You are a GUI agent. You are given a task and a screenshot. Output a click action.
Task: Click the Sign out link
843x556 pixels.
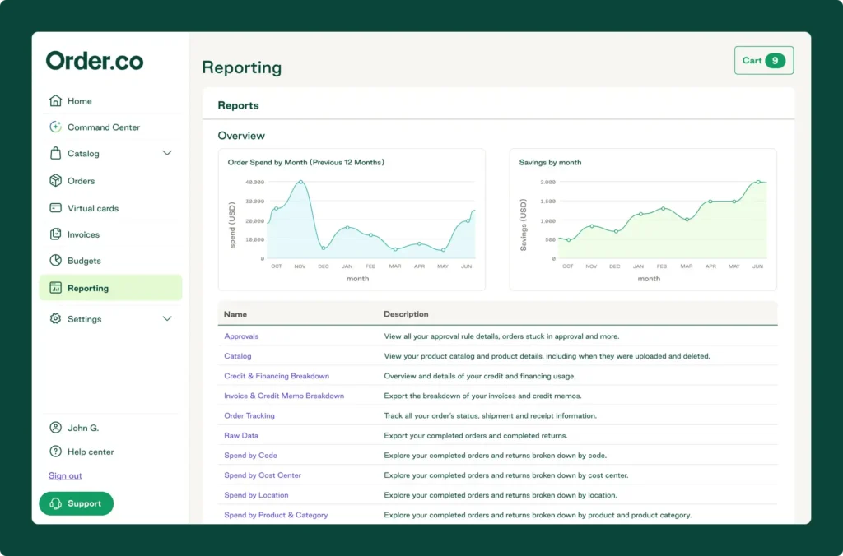(x=65, y=475)
